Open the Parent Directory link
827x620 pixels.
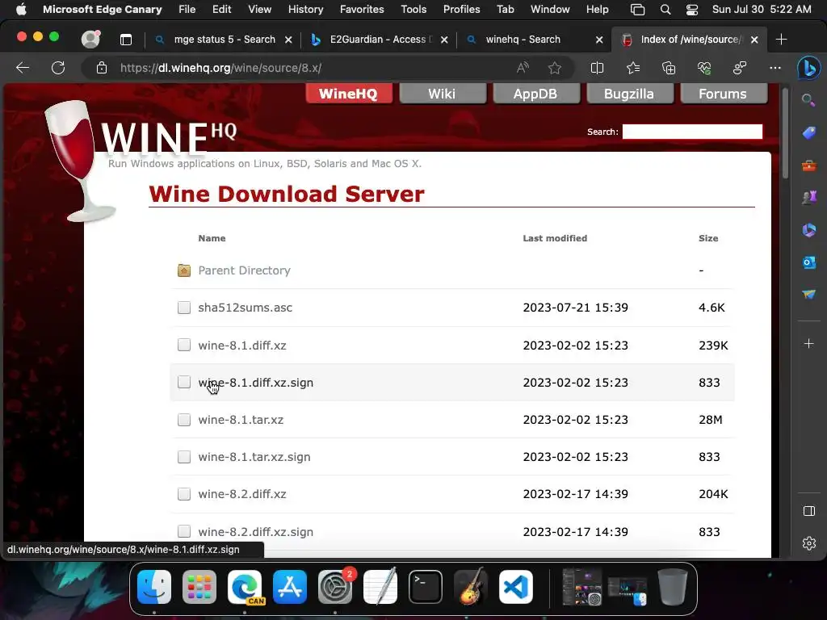[x=244, y=270]
